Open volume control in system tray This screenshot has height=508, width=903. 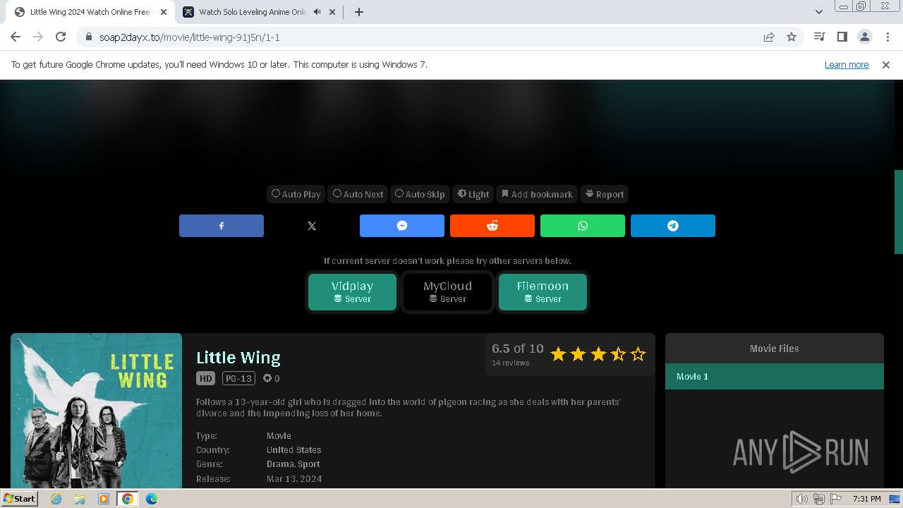click(x=802, y=499)
